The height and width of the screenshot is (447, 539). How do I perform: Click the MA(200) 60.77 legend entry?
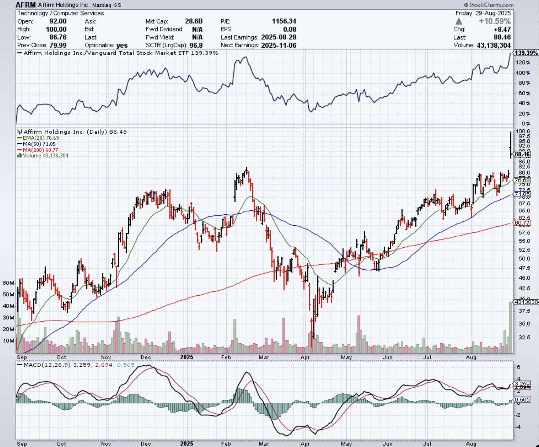(38, 150)
